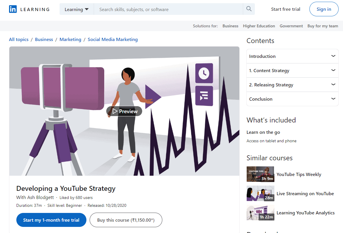
Task: Click Start free trial in header
Action: click(x=285, y=9)
